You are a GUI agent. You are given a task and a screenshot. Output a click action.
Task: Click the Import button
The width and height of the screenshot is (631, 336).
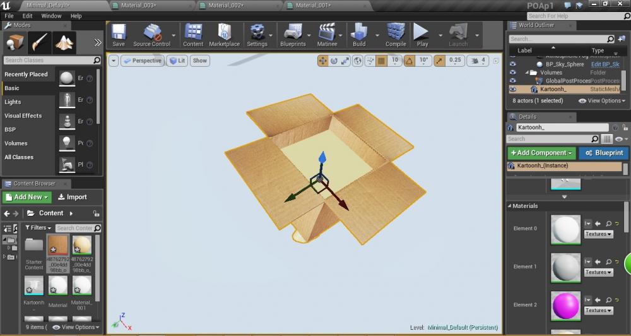click(72, 197)
